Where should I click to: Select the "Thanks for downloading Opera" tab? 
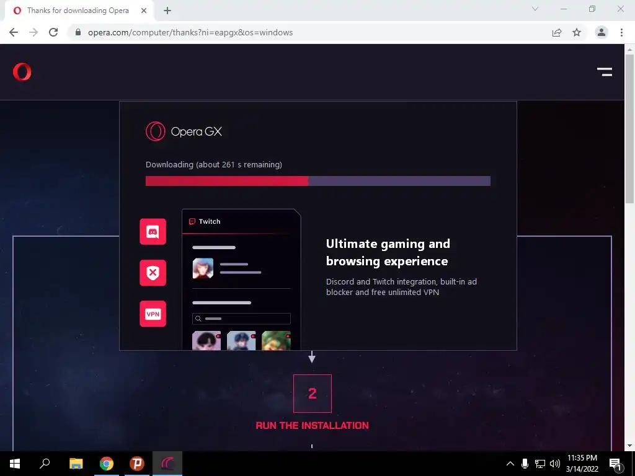[x=78, y=11]
